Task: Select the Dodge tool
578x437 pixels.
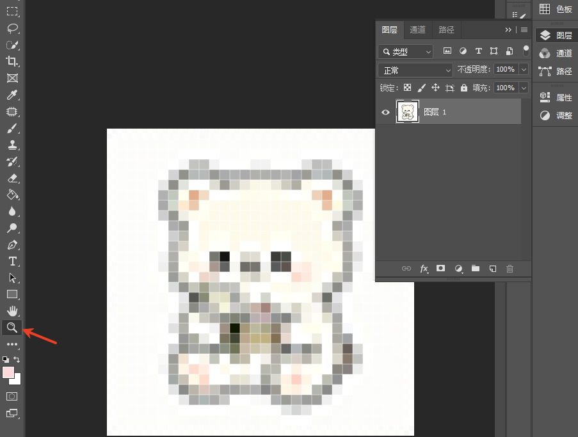Action: 12,228
